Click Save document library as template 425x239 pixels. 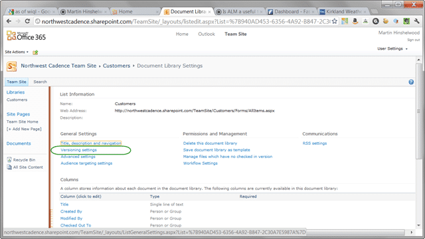coord(216,150)
